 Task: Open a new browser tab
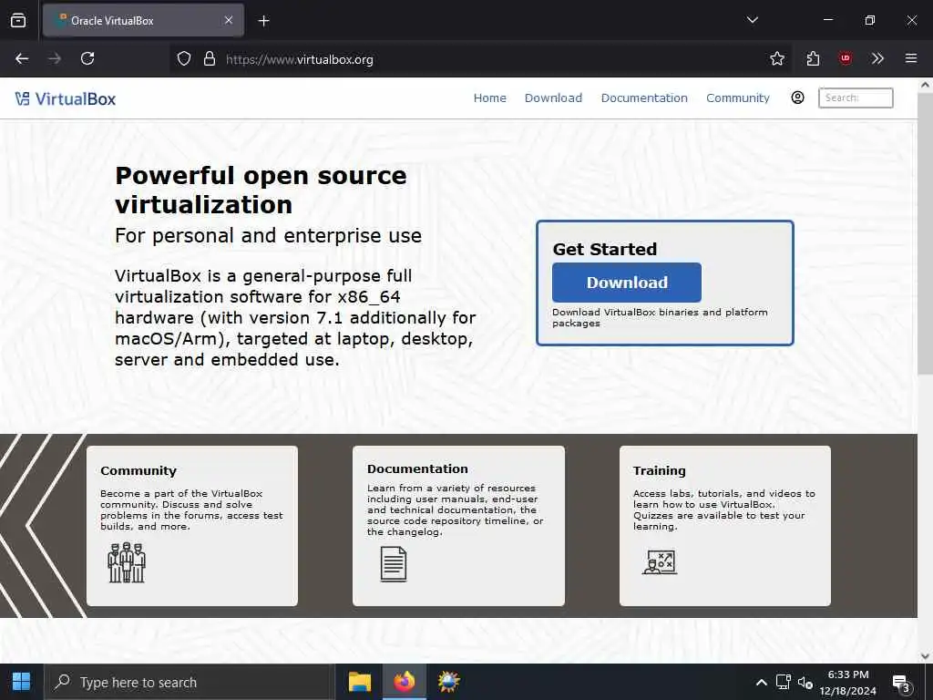pos(263,21)
